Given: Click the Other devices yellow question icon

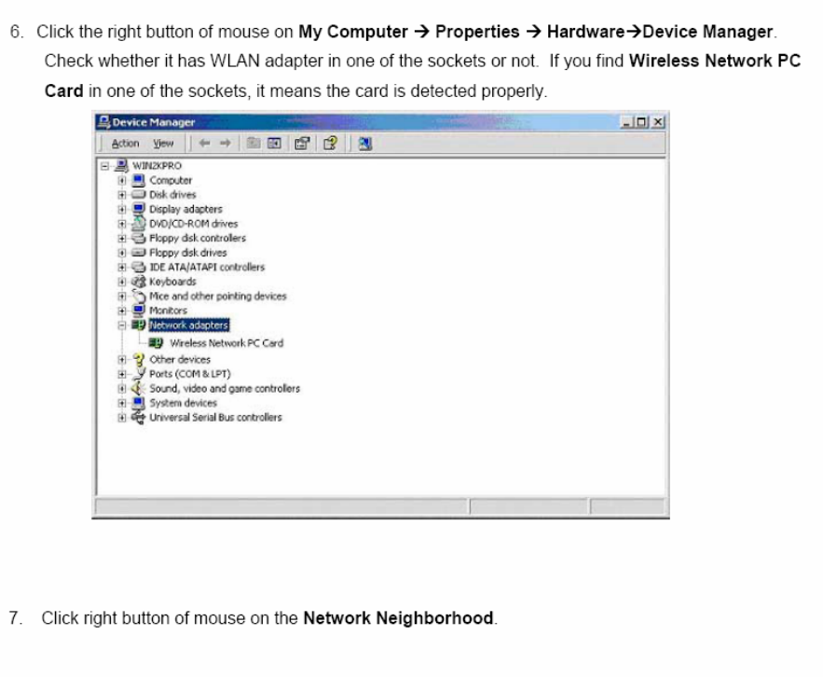Looking at the screenshot, I should 139,360.
